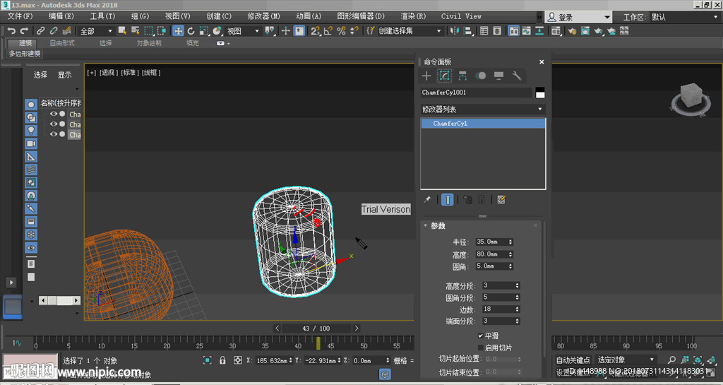
Task: Open the 创建选择集 dropdown
Action: 410,31
